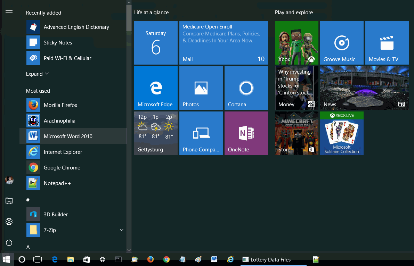Viewport: 414px width, 266px height.
Task: Open Internet Explorer from Most used list
Action: pos(73,152)
